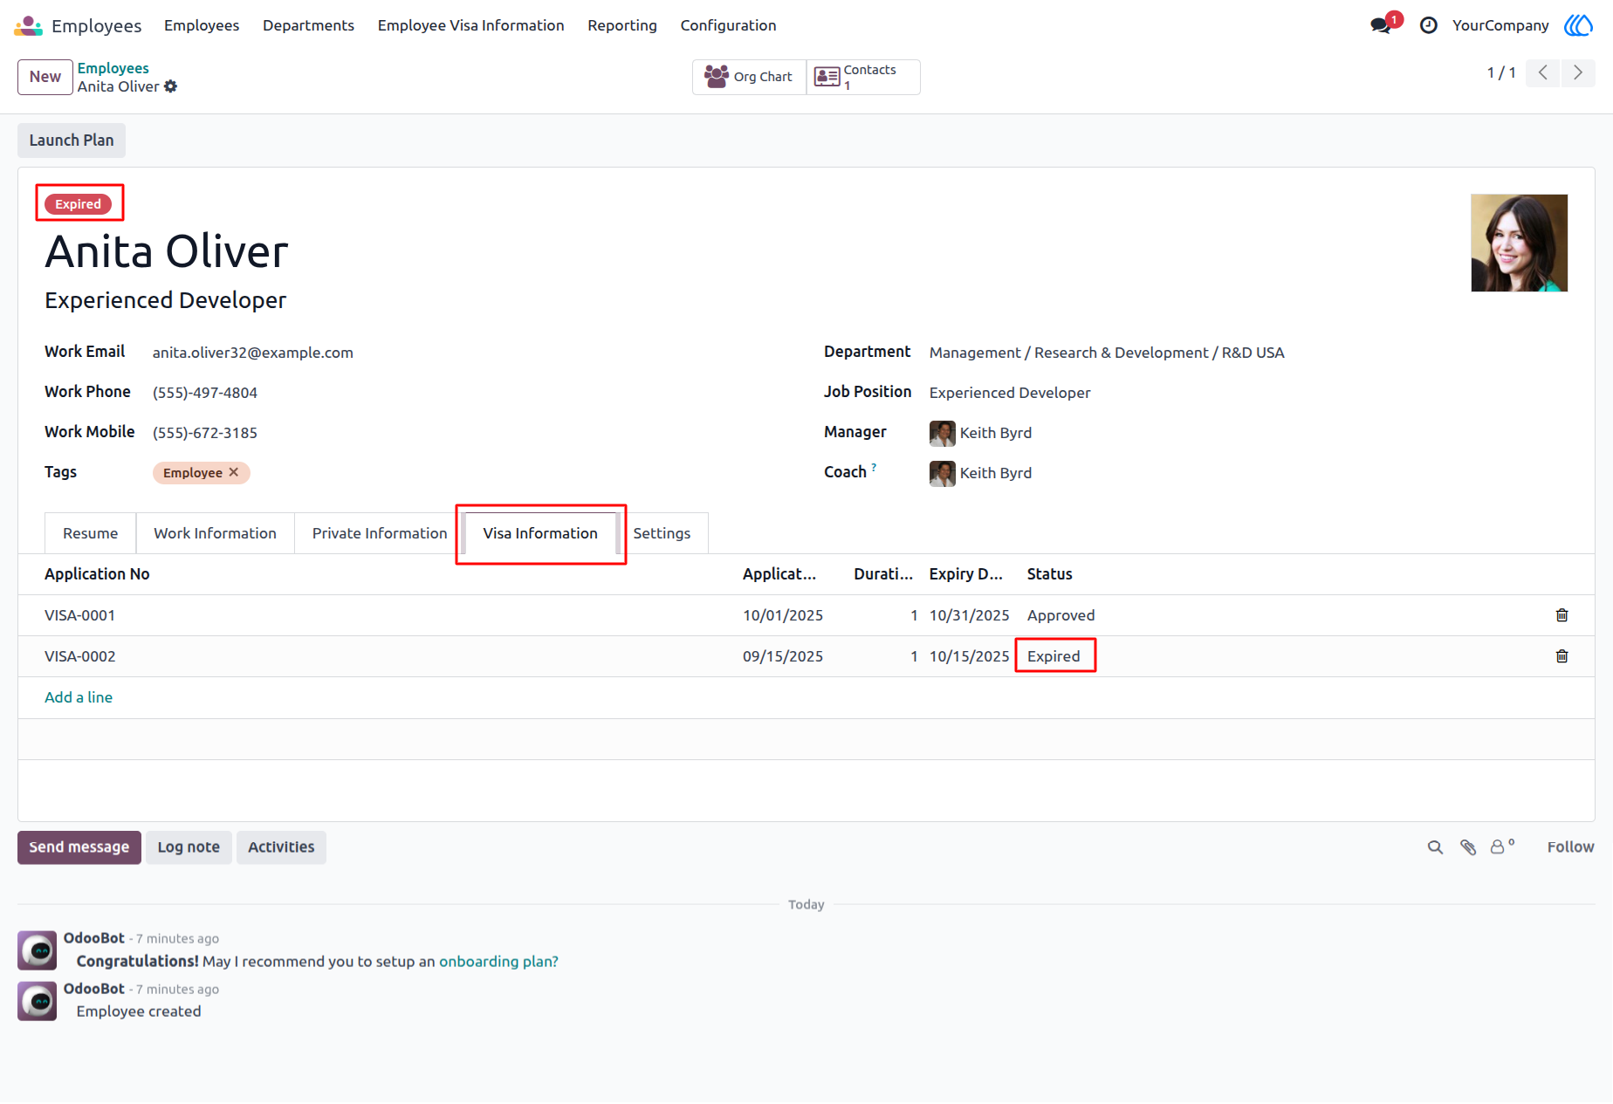Image resolution: width=1613 pixels, height=1104 pixels.
Task: Open the YourCompany company switcher
Action: tap(1500, 25)
